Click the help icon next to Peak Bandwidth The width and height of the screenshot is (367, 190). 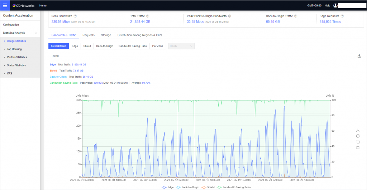(75, 16)
